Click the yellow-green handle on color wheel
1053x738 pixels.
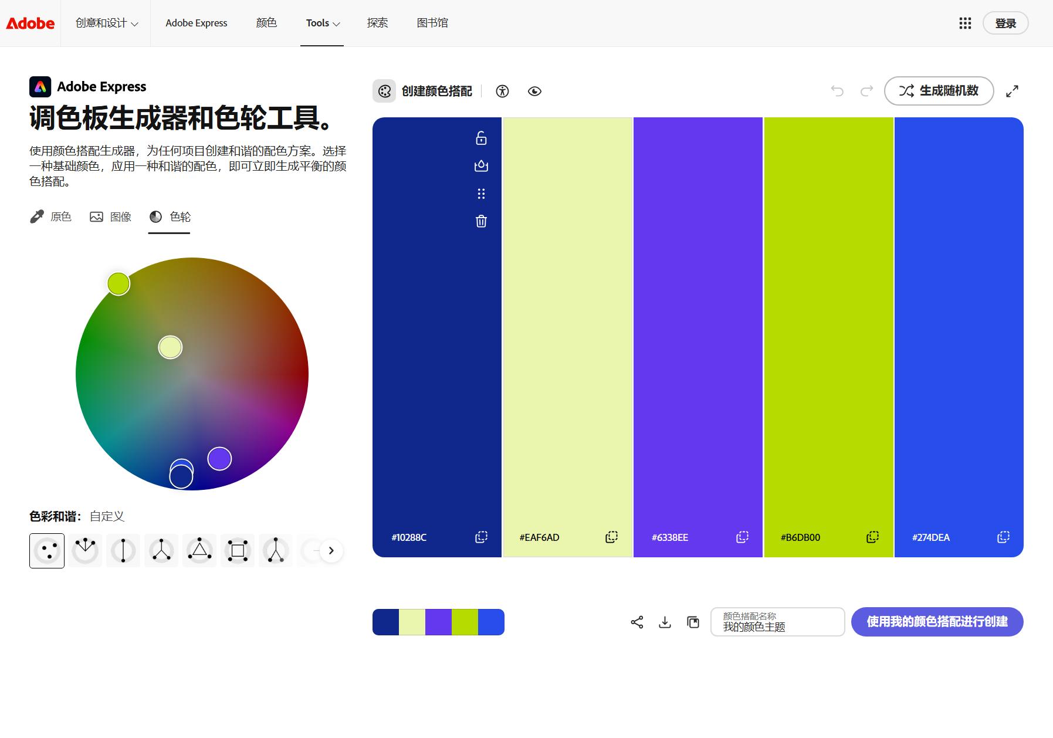pyautogui.click(x=118, y=284)
